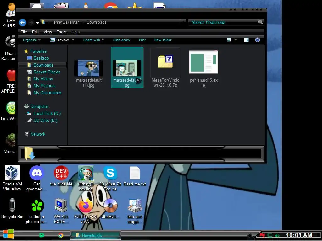The height and width of the screenshot is (241, 322).
Task: Select Downloads in the navigation pane
Action: (x=42, y=65)
